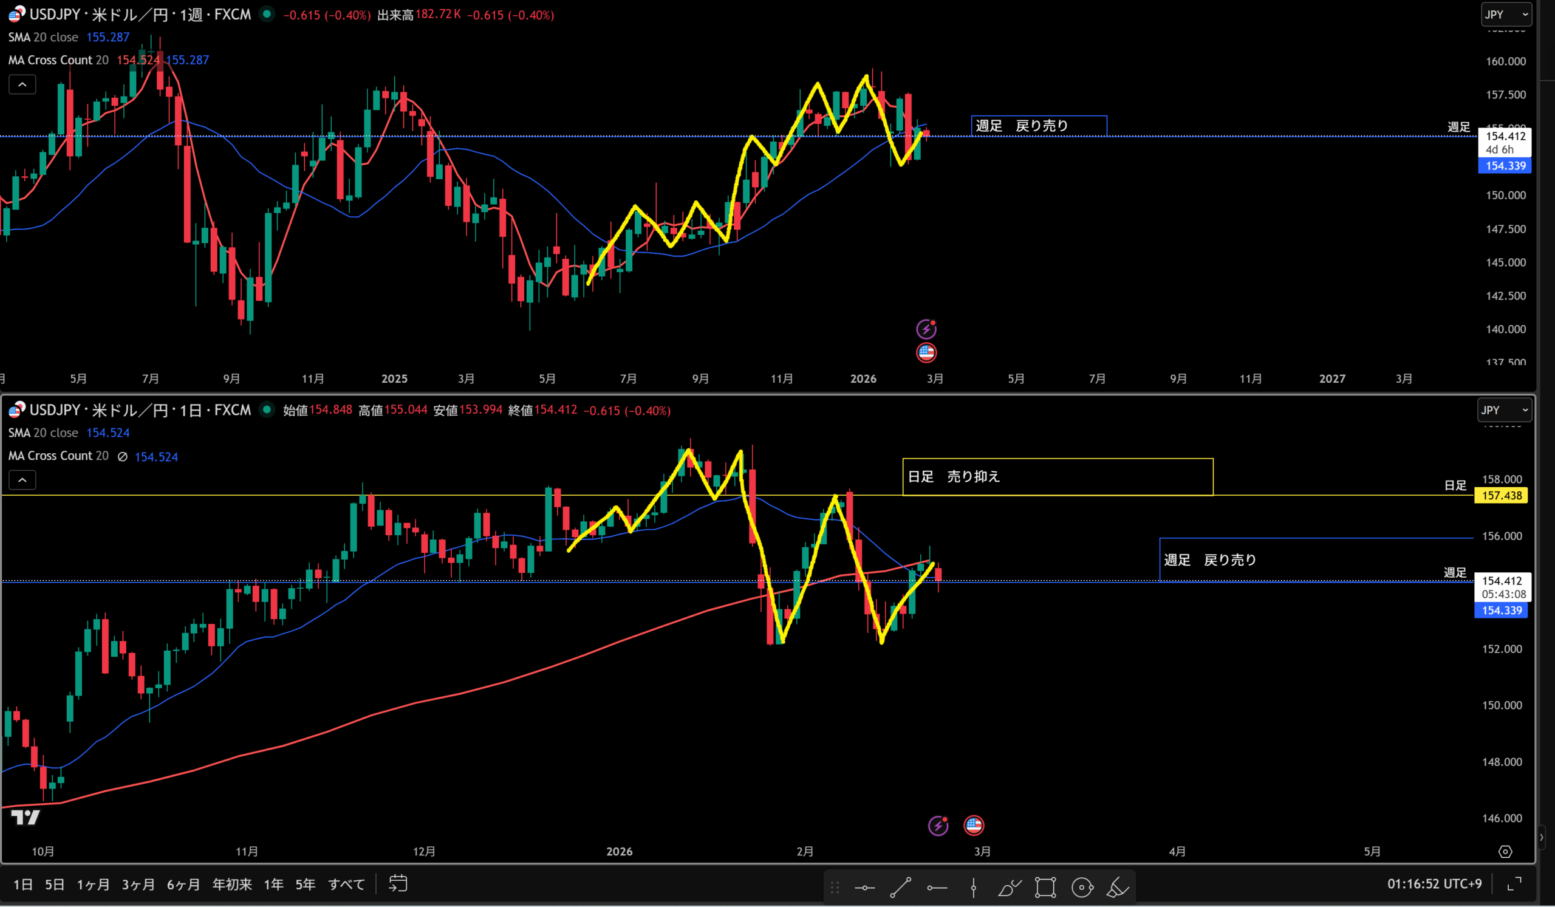This screenshot has width=1555, height=907.
Task: Select the brush drawing tool
Action: pyautogui.click(x=1010, y=888)
